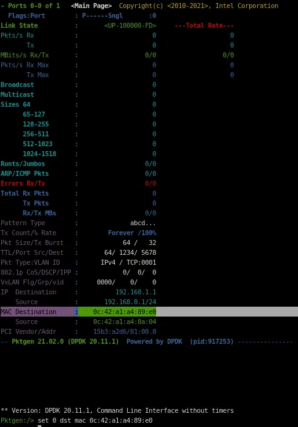This screenshot has width=298, height=427.
Task: Click the "P------Sngl" flags value
Action: [102, 16]
